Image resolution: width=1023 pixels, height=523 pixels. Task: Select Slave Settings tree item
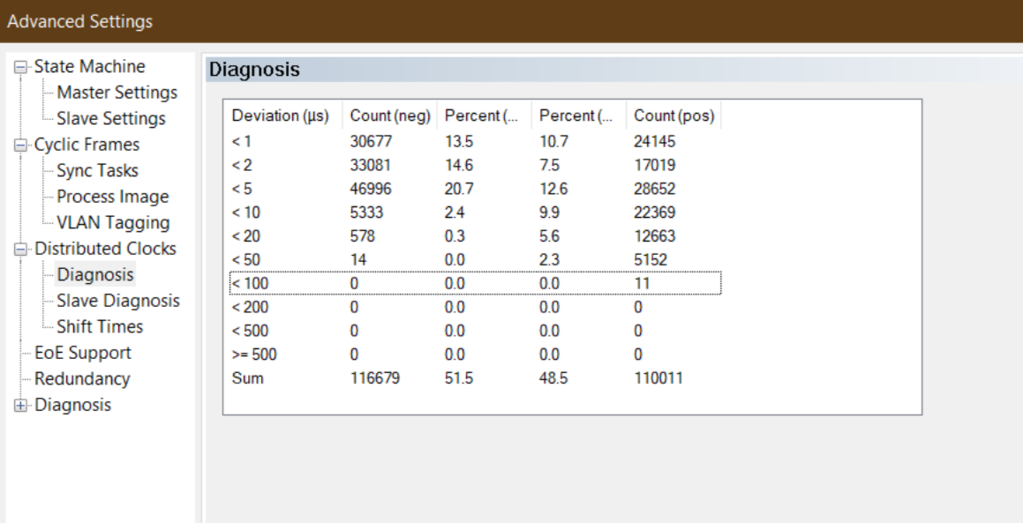pos(110,118)
